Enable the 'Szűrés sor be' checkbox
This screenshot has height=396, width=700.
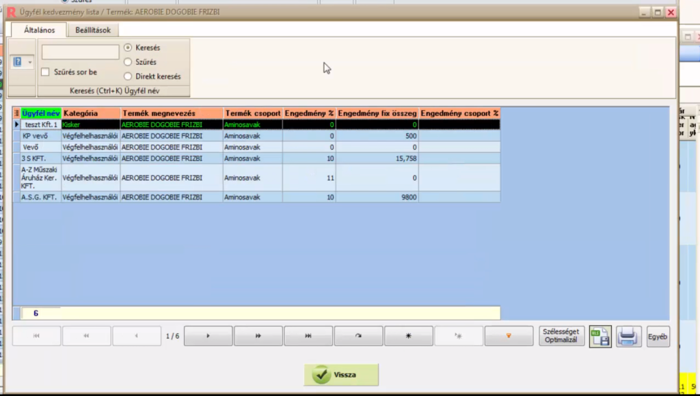pos(45,72)
